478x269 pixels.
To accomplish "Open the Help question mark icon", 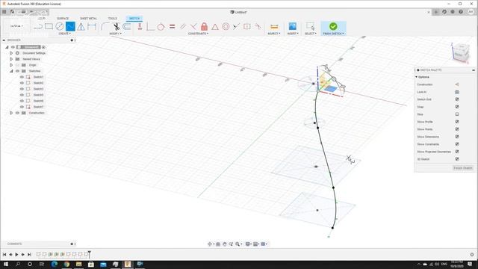I will (x=461, y=12).
